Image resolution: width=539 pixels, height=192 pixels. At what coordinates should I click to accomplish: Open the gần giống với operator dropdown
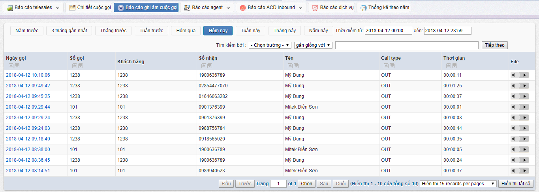(313, 45)
